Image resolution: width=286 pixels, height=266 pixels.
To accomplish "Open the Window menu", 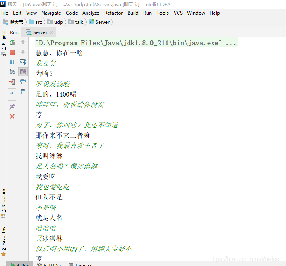I will 196,13.
